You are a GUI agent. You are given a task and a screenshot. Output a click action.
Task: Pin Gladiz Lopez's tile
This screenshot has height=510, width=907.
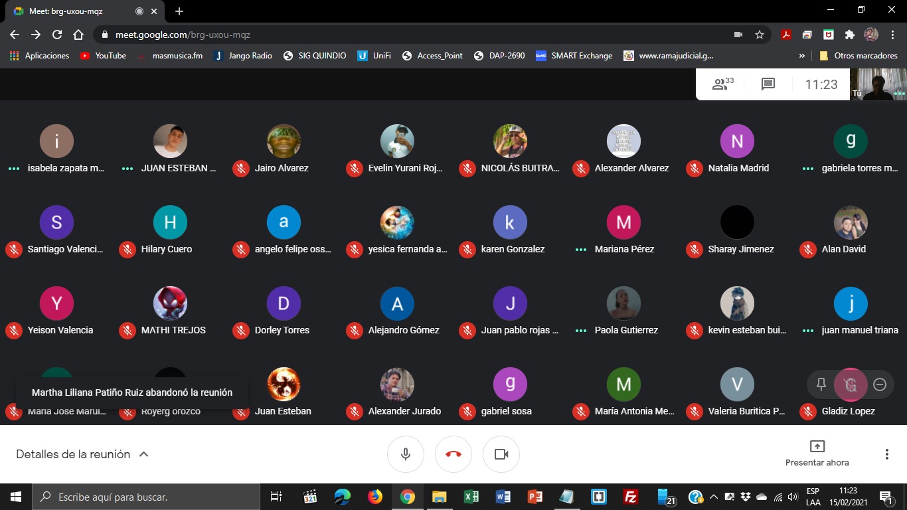[x=821, y=384]
